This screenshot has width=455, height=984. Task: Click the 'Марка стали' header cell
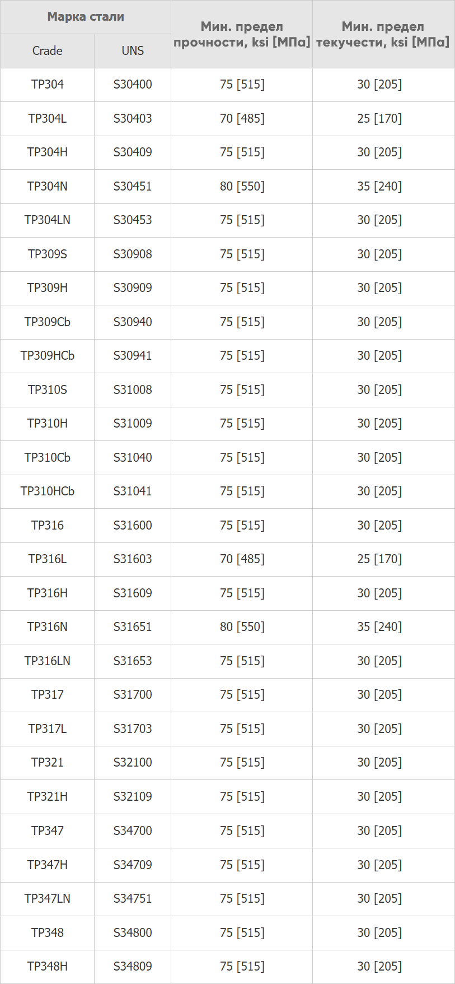pos(86,17)
